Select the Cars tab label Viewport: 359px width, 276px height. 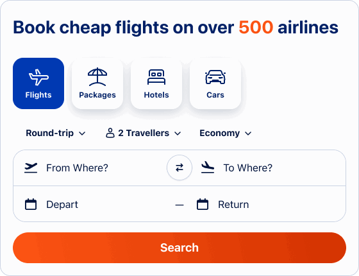[x=215, y=95]
